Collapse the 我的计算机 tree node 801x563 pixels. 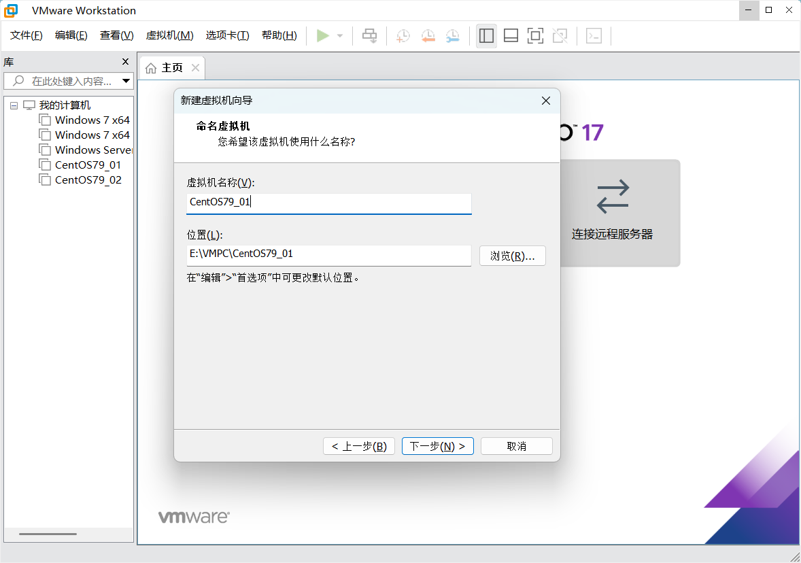point(14,105)
